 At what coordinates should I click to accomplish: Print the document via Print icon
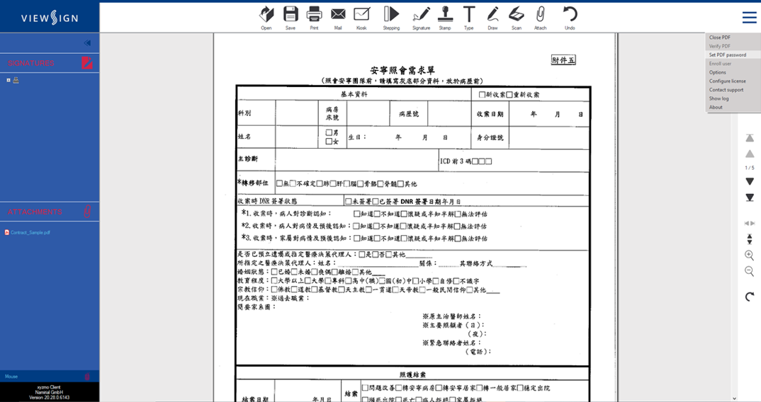click(x=314, y=18)
